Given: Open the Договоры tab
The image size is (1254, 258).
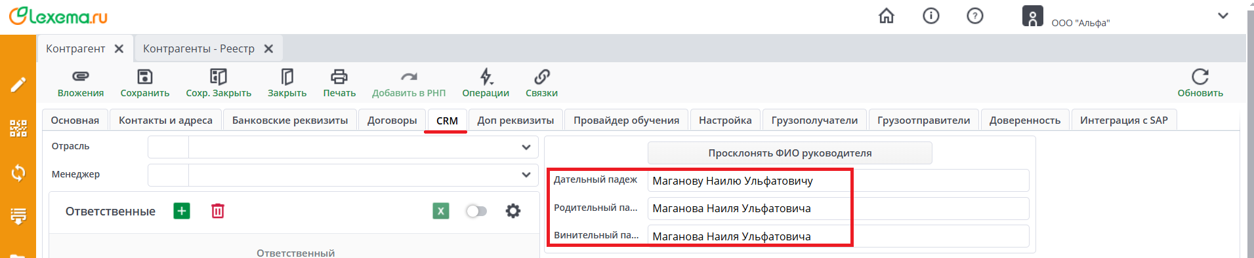Looking at the screenshot, I should [392, 120].
